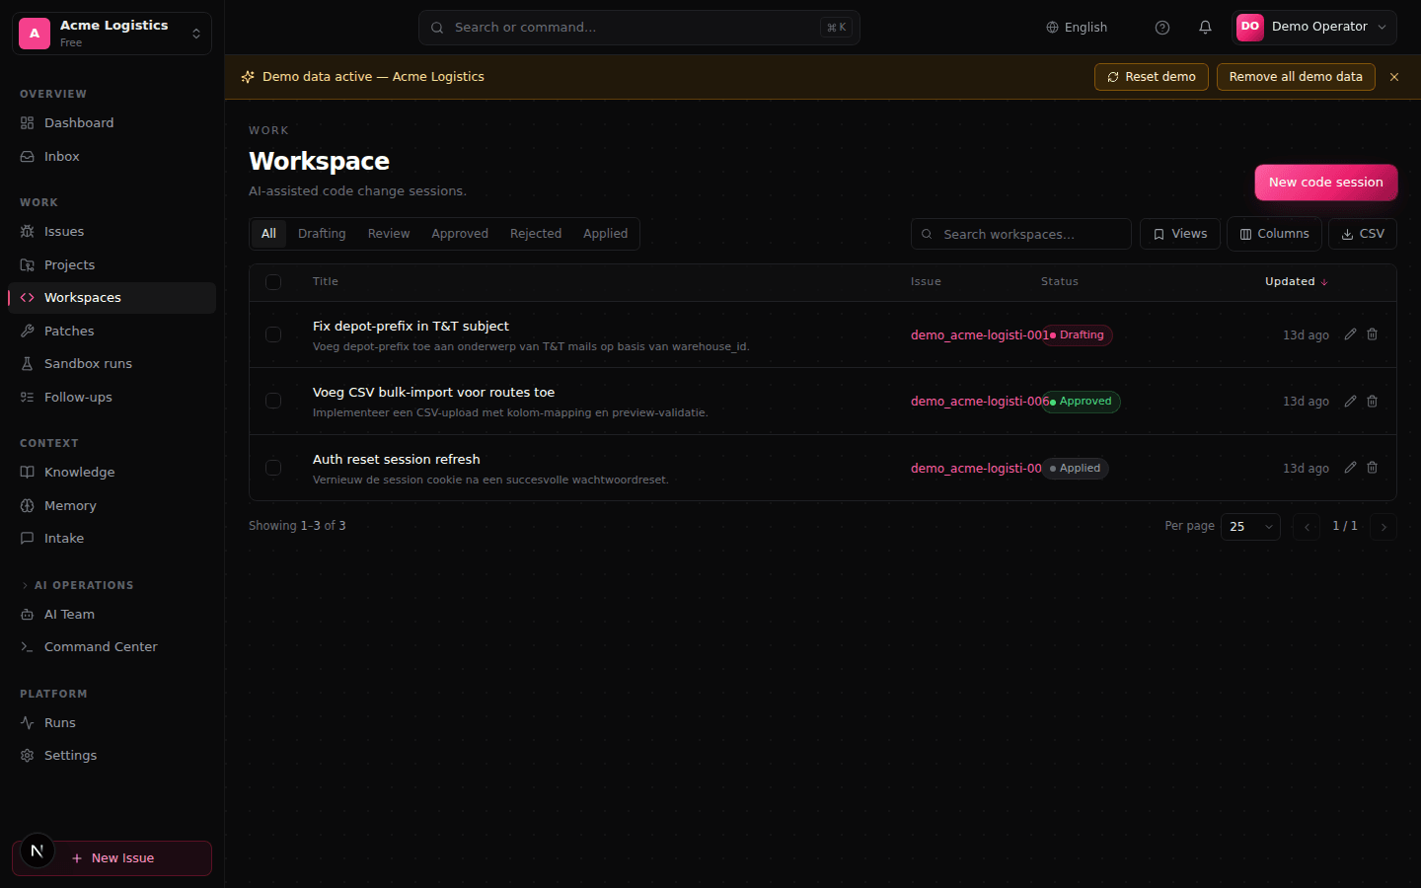Edit the Fix depot-prefix workspace row
1421x888 pixels.
pyautogui.click(x=1350, y=334)
